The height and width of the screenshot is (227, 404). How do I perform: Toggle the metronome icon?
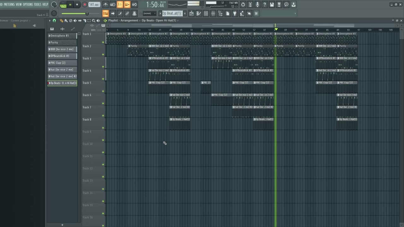[x=105, y=4]
